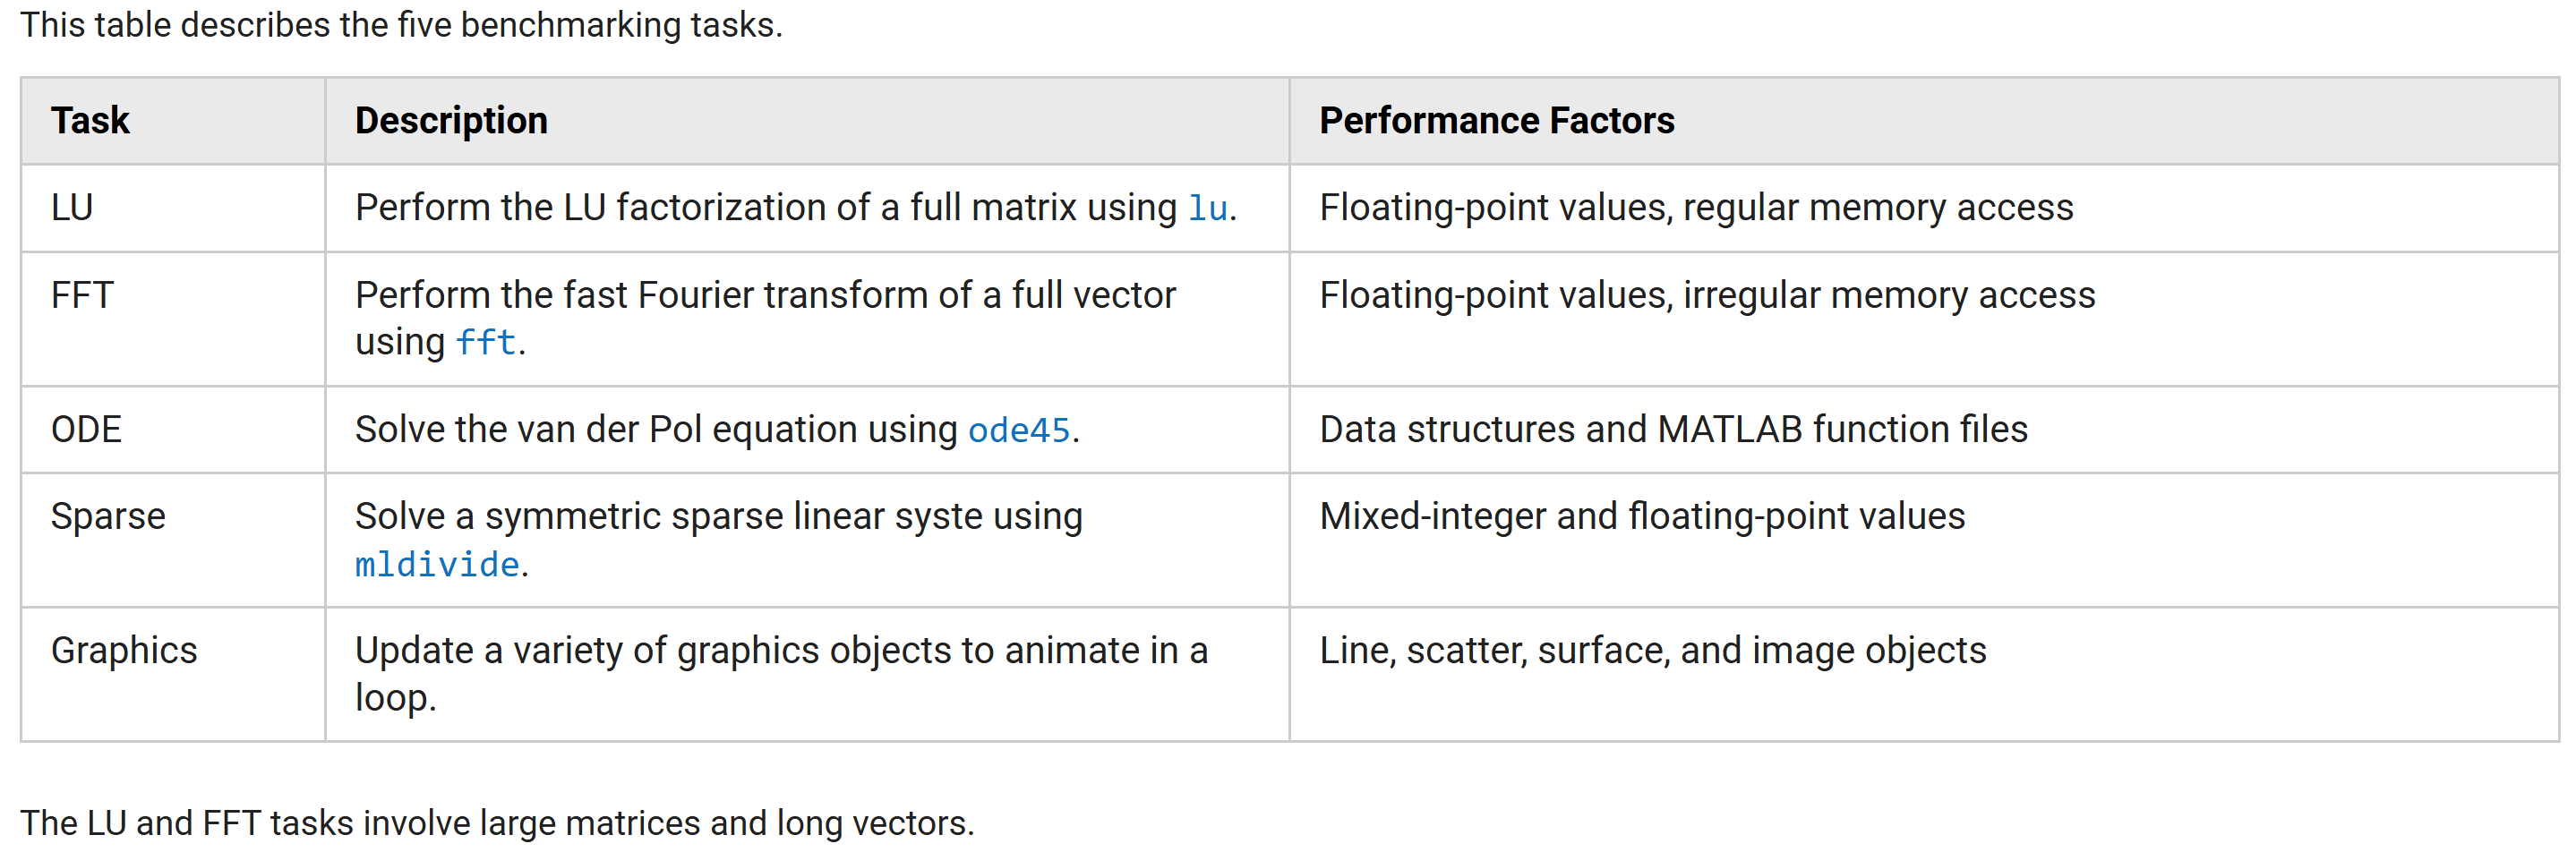Viewport: 2576px width, 852px height.
Task: Click the Task column header
Action: click(x=90, y=121)
